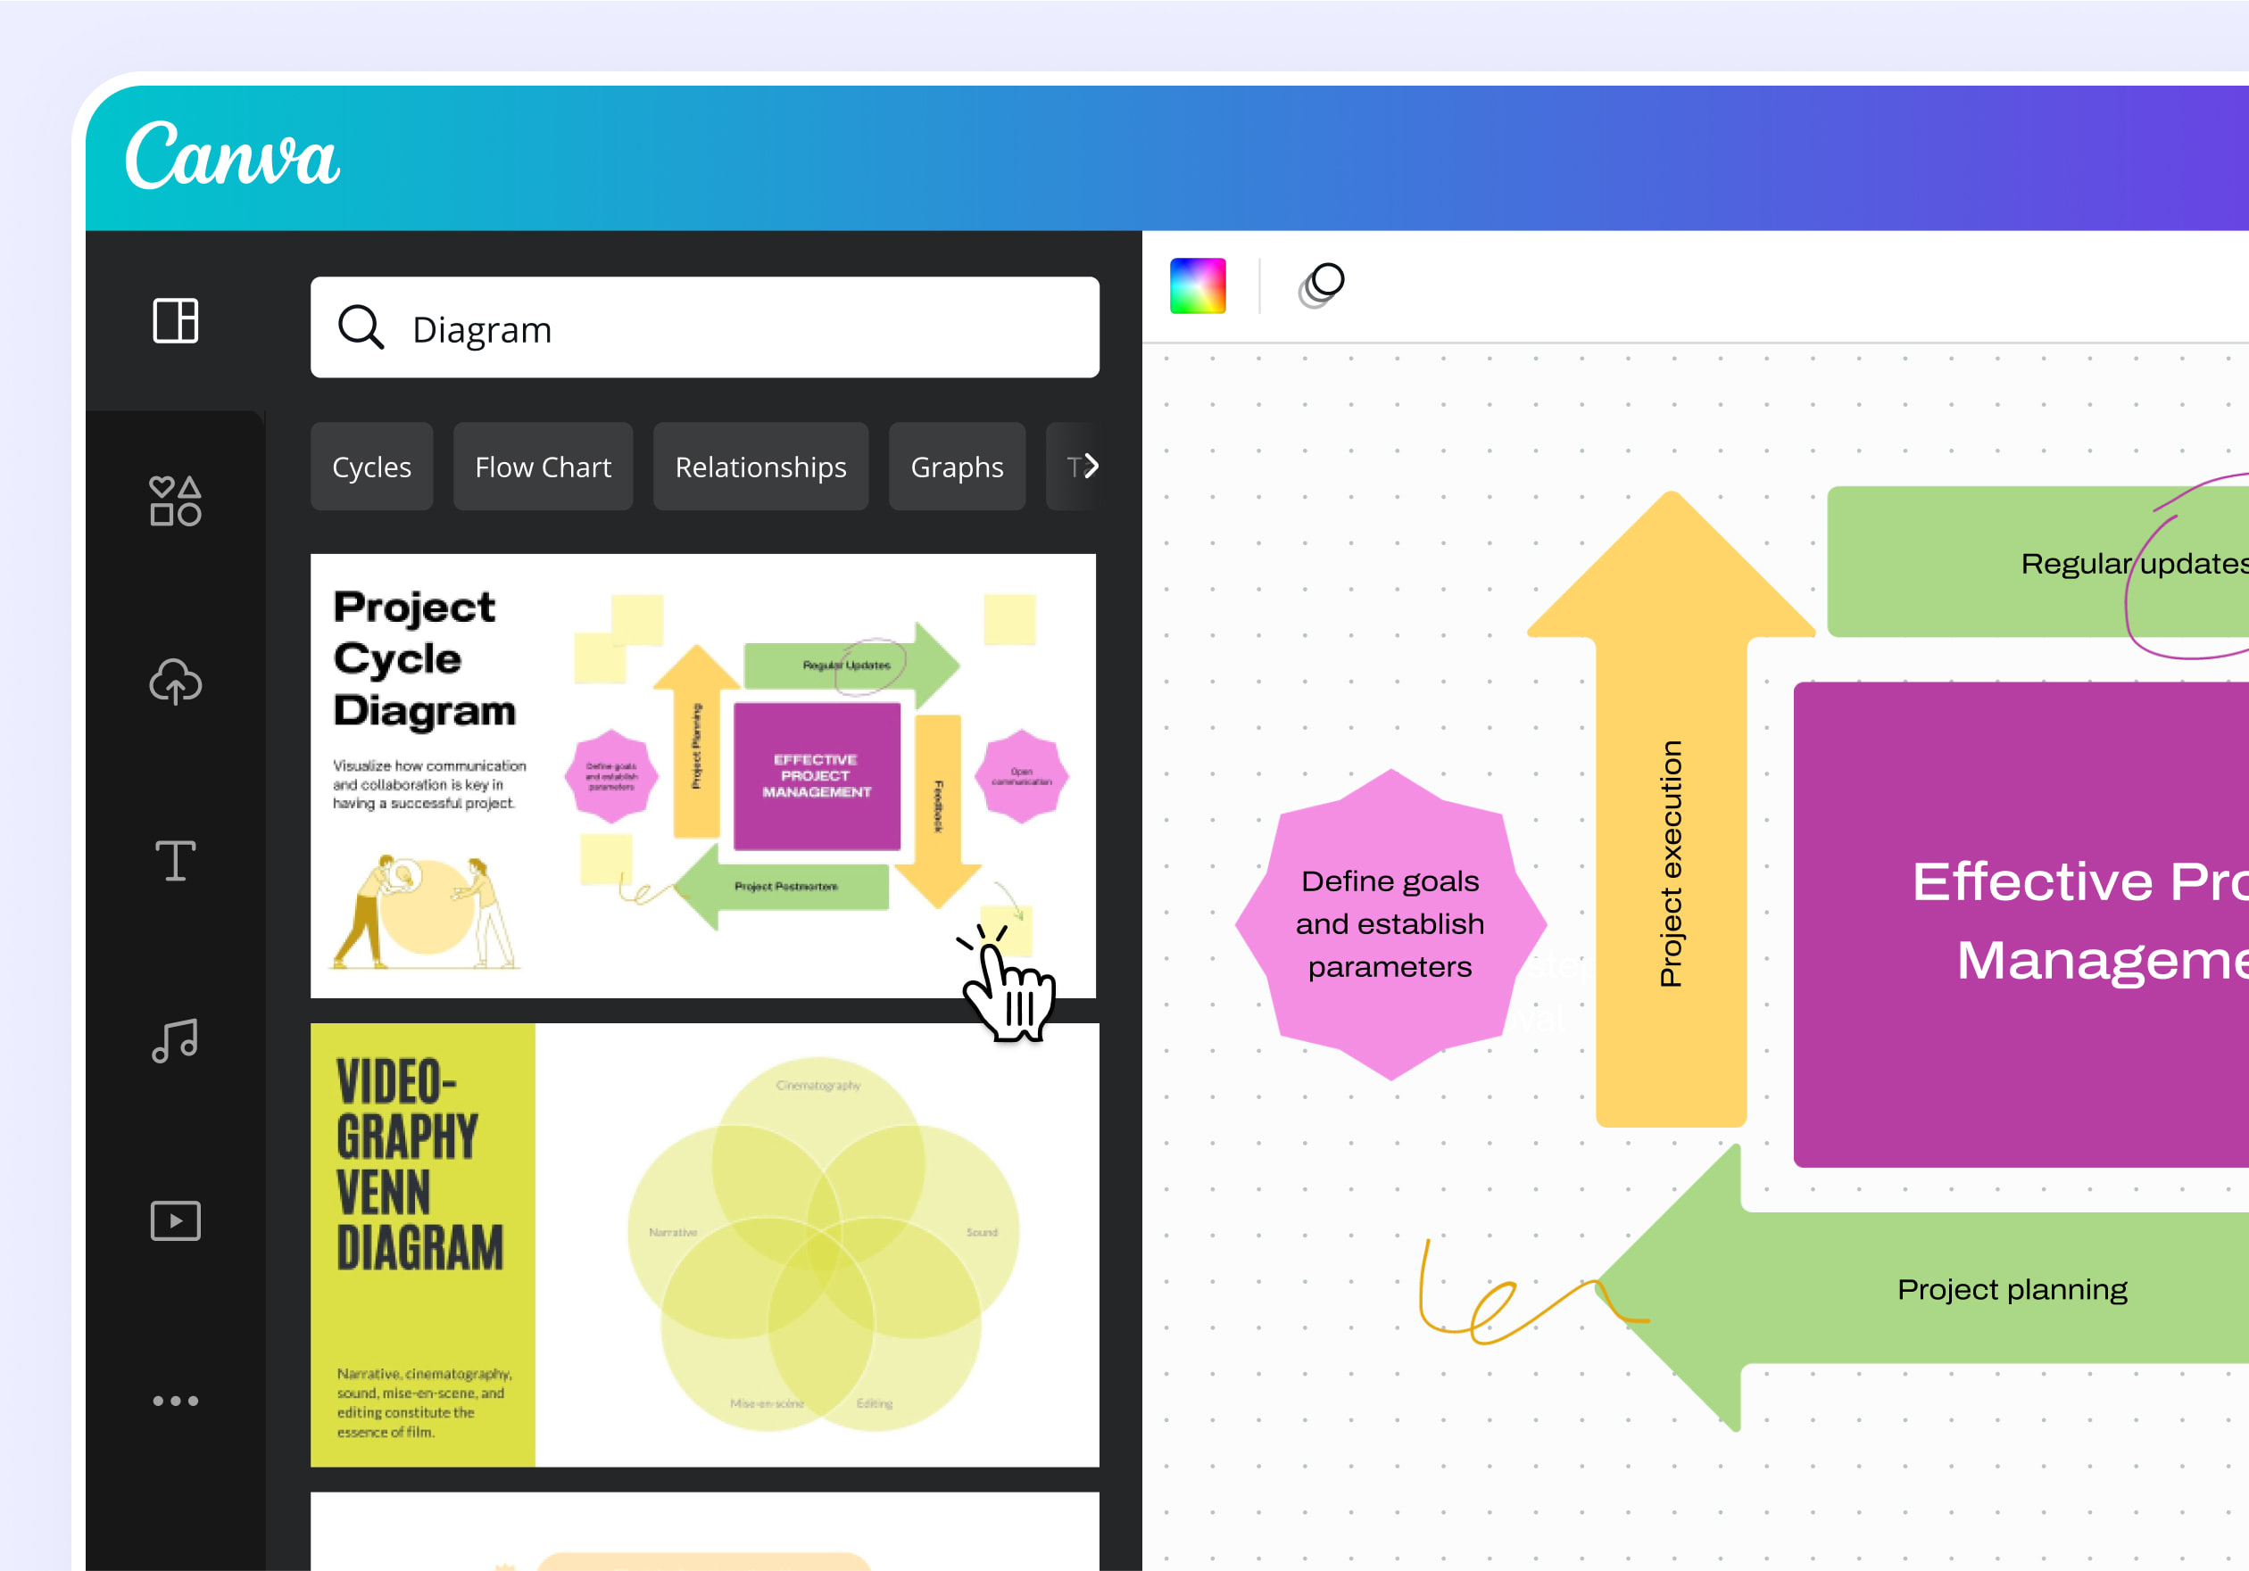Select the Flow Chart filter chip
Viewport: 2249px width, 1571px height.
pos(543,467)
